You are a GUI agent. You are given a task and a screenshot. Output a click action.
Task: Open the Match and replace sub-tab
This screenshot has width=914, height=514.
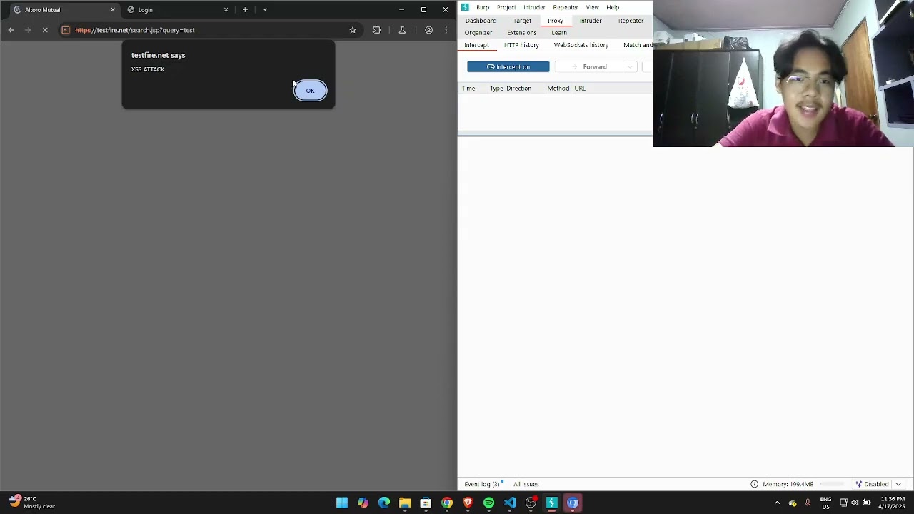[638, 45]
